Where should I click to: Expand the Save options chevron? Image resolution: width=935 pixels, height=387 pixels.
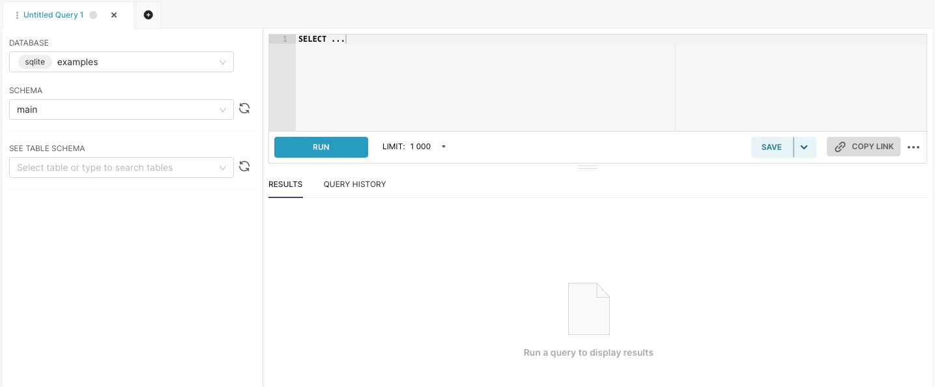pos(804,147)
